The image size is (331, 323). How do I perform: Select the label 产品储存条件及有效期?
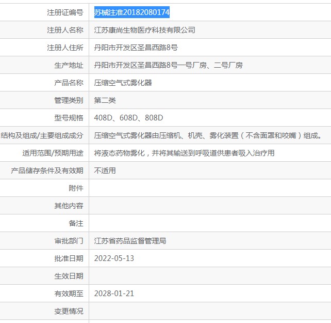pyautogui.click(x=47, y=171)
